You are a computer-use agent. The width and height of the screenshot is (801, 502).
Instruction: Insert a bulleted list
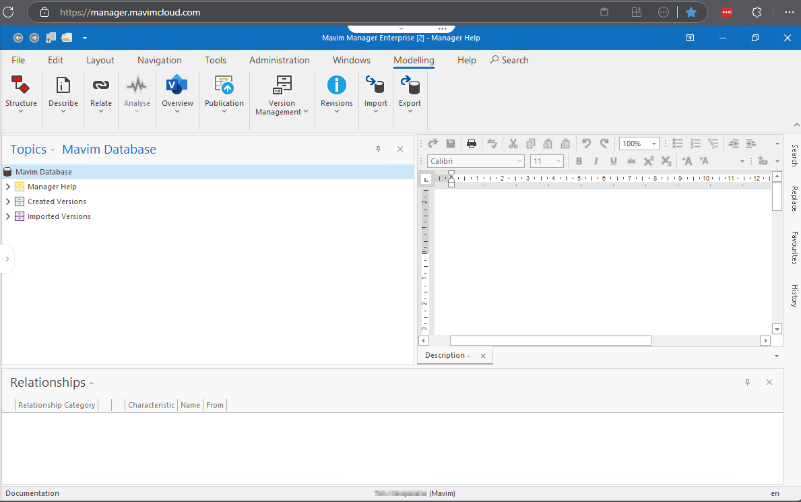click(x=678, y=144)
